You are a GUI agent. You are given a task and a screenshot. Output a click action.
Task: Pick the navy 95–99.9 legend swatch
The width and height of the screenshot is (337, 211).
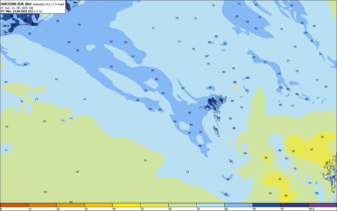[x=295, y=205]
